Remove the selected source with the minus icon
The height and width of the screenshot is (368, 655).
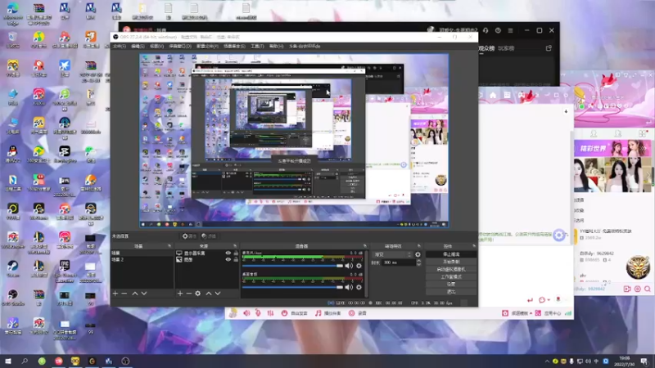[x=189, y=294]
